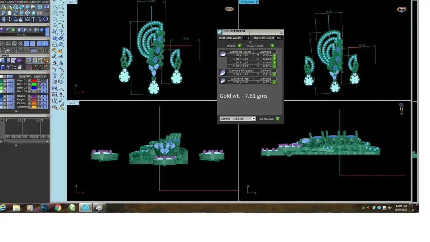Select the Diamond Pear gem thumbnail
Screen dimensions: 430x242
pyautogui.click(x=223, y=81)
